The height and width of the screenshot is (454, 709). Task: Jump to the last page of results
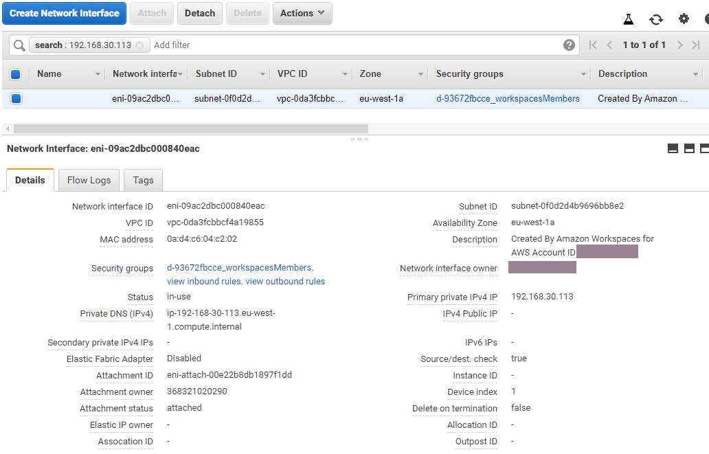696,45
